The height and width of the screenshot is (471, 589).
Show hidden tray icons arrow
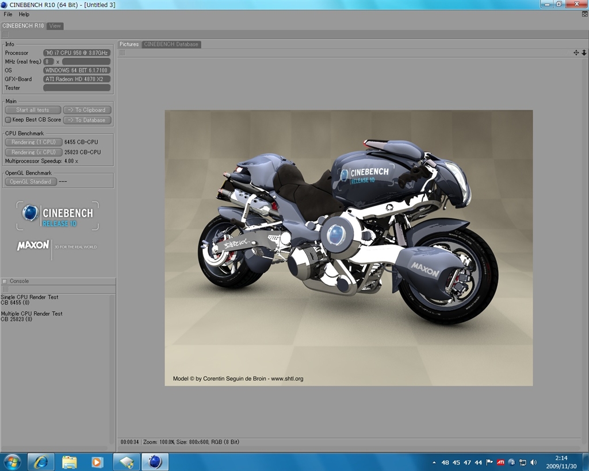tap(434, 462)
